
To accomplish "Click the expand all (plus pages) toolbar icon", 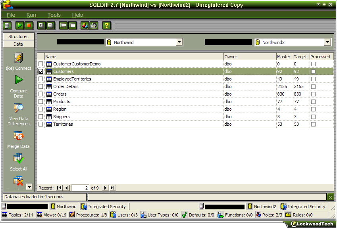I will click(42, 25).
